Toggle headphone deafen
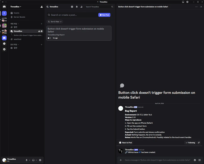This screenshot has width=204, height=164. click(33, 160)
